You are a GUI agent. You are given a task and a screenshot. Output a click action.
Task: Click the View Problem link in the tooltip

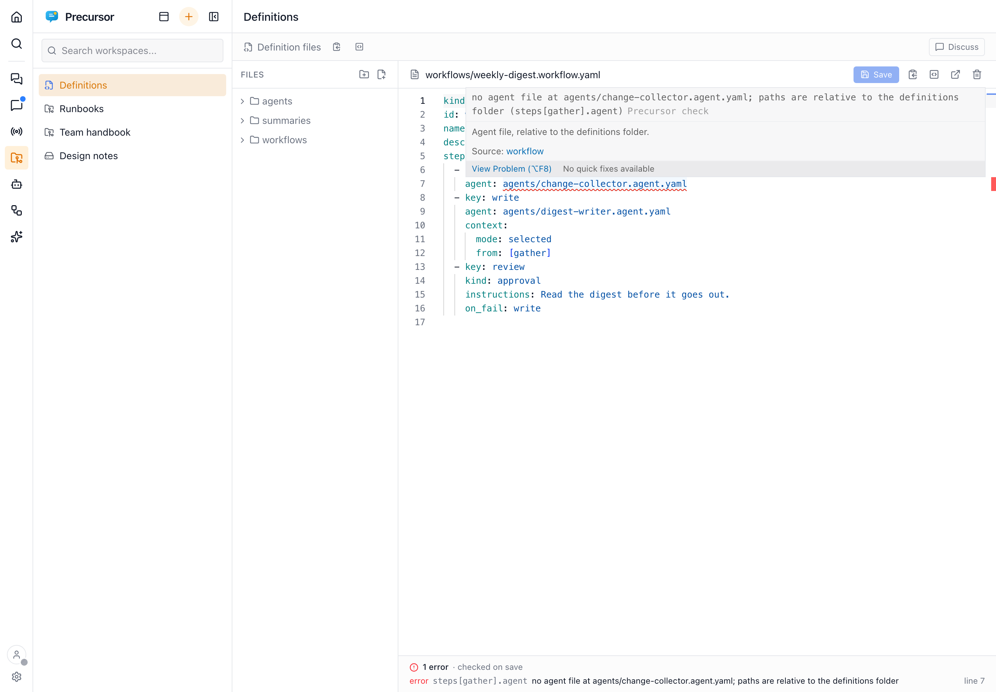coord(511,169)
